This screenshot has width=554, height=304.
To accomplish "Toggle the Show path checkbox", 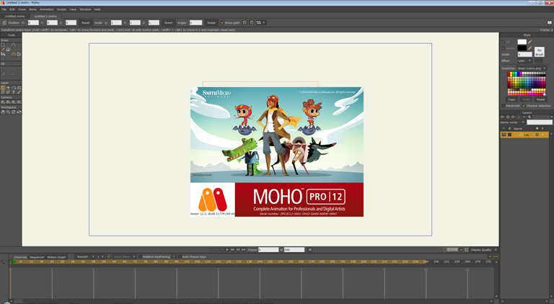I will [222, 22].
